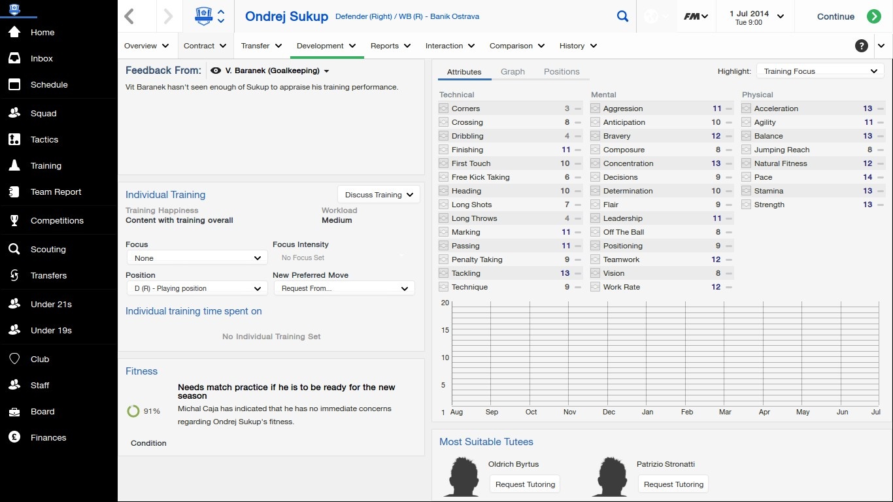Open the Home screen from sidebar
Image resolution: width=893 pixels, height=502 pixels.
14,32
